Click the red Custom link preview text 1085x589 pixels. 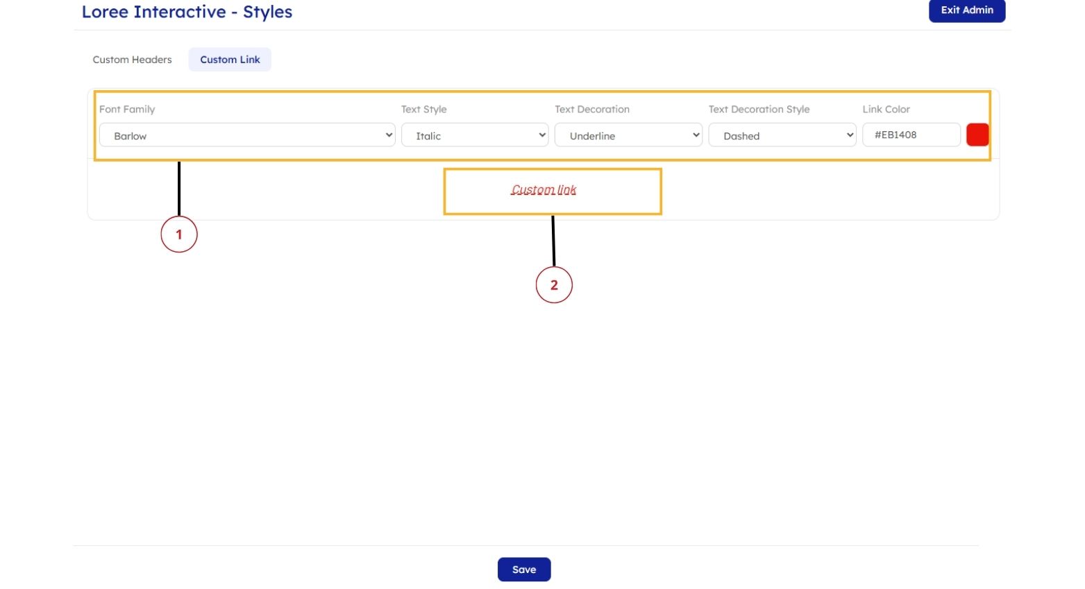(x=544, y=190)
